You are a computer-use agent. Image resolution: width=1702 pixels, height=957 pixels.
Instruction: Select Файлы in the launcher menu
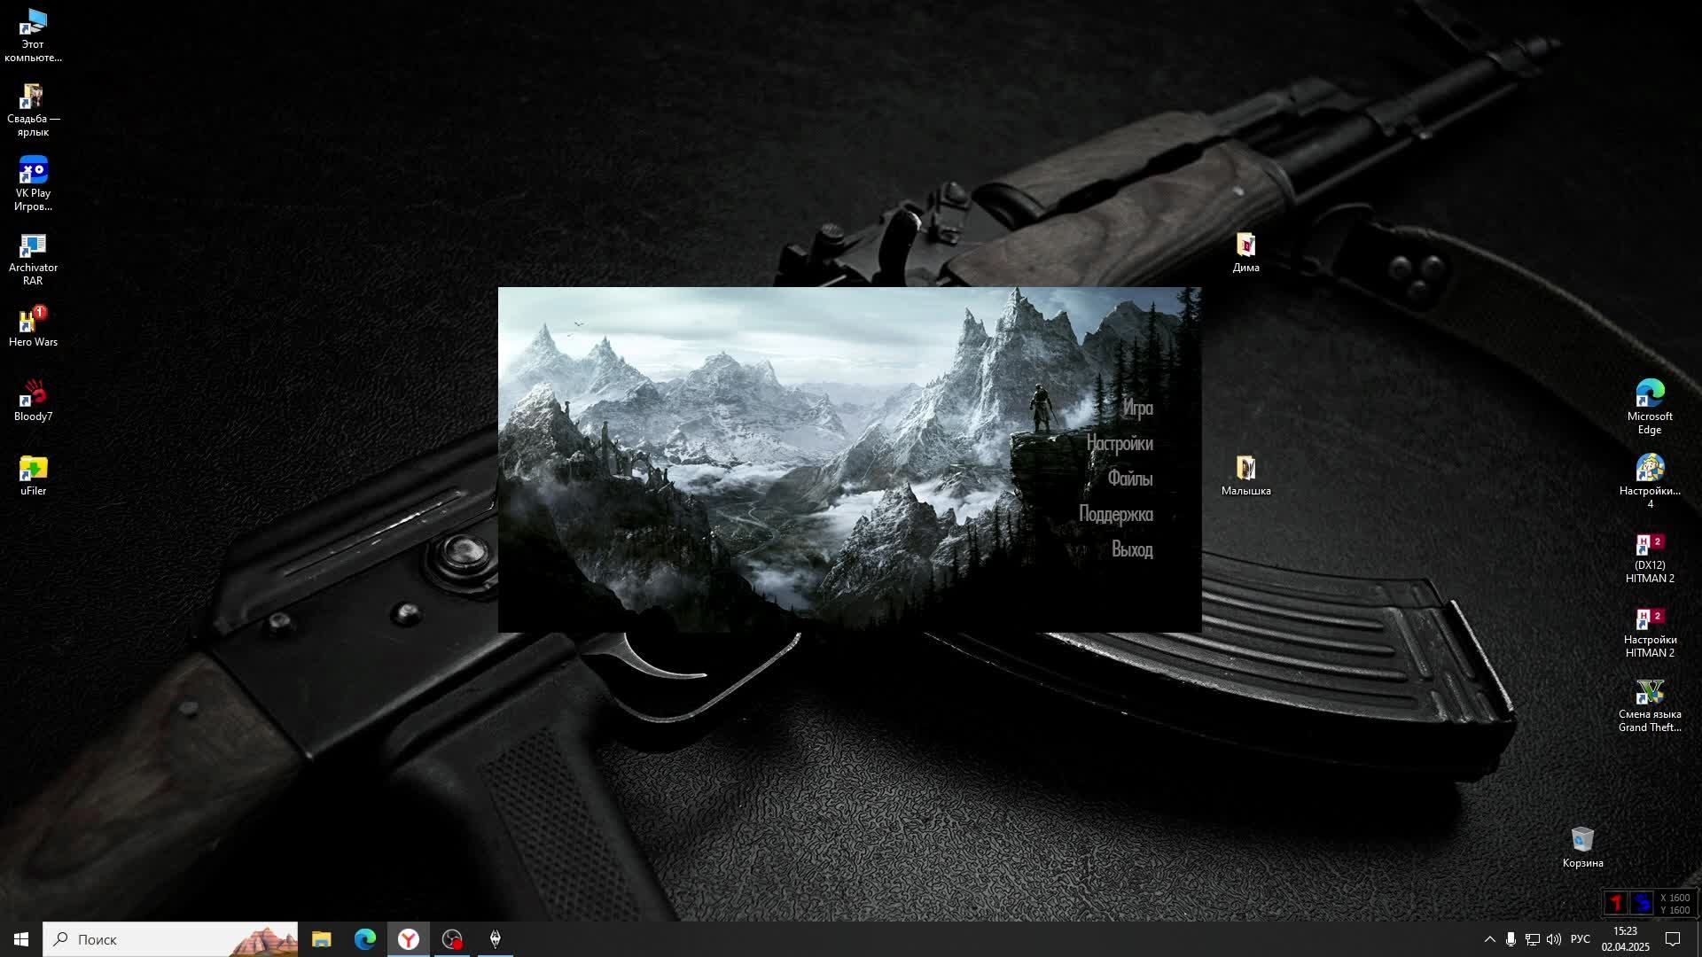tap(1129, 479)
